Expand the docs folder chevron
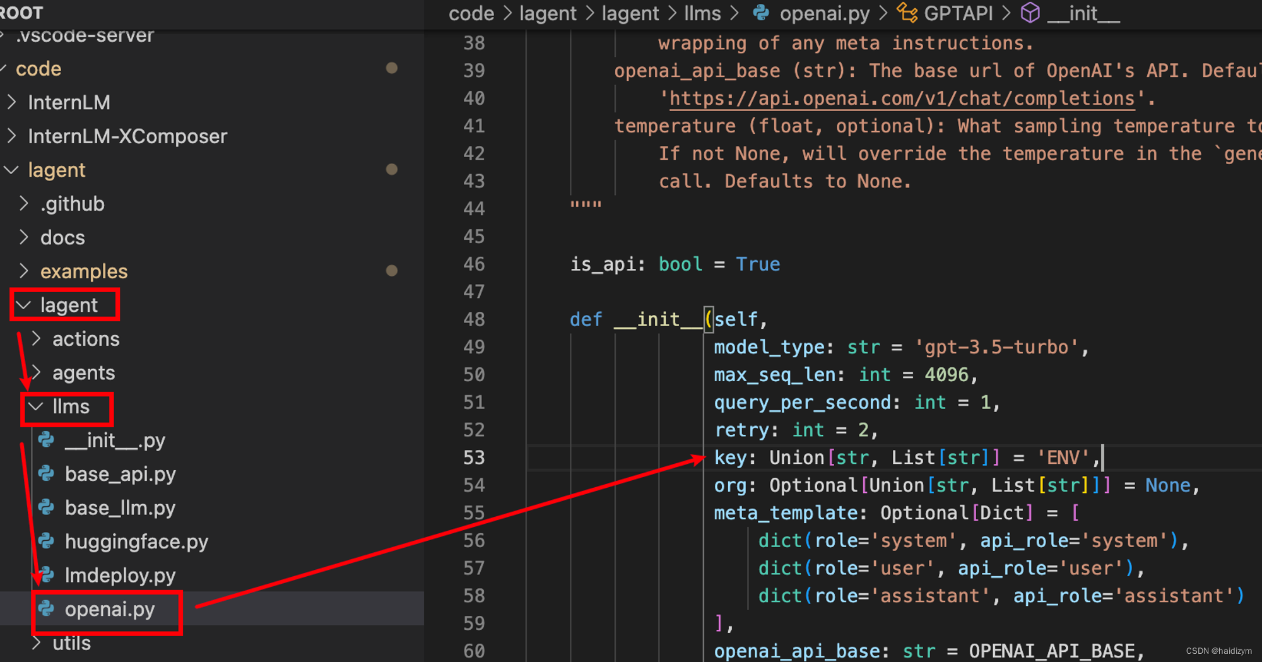The image size is (1262, 662). pos(24,237)
